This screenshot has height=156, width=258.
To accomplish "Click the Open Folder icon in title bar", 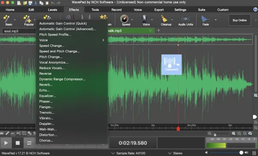I will click(x=25, y=3).
